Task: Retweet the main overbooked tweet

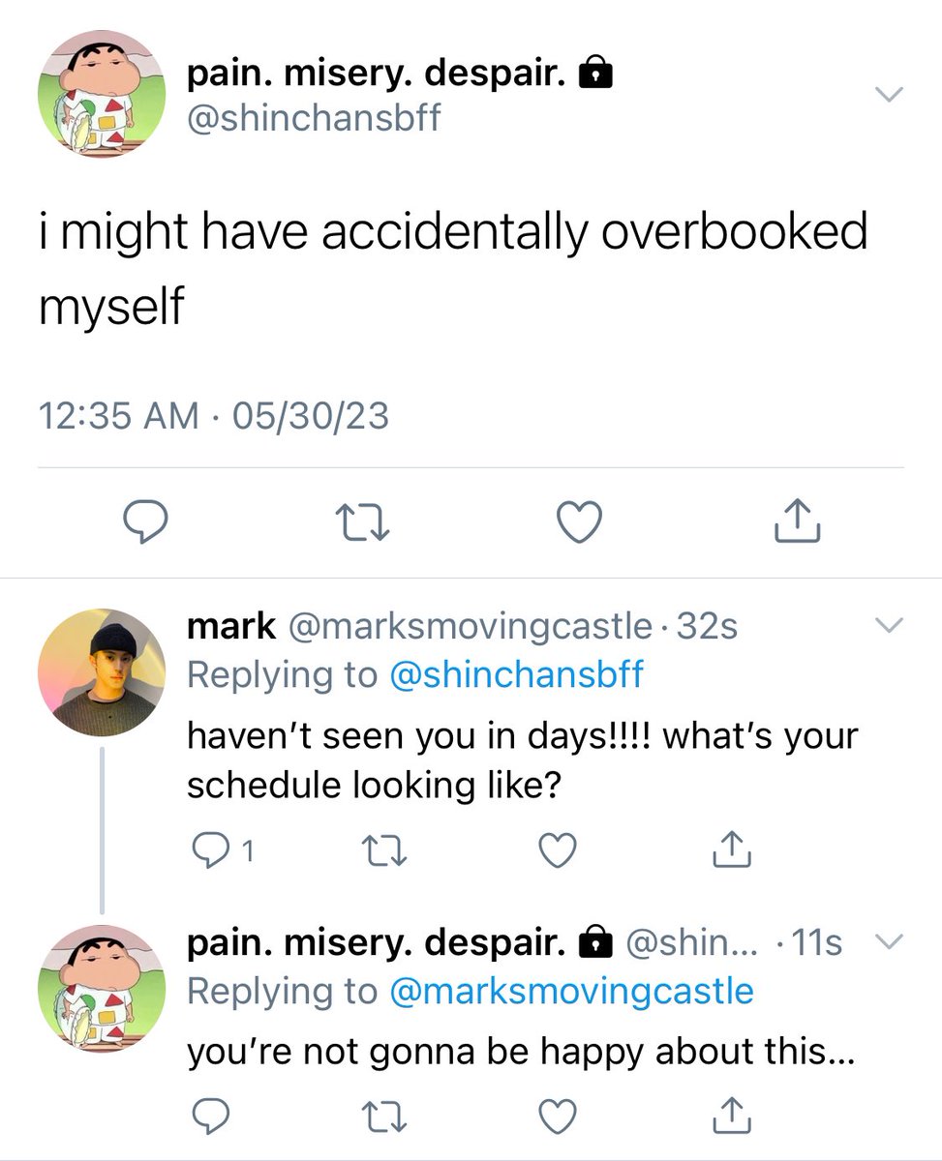Action: coord(365,523)
